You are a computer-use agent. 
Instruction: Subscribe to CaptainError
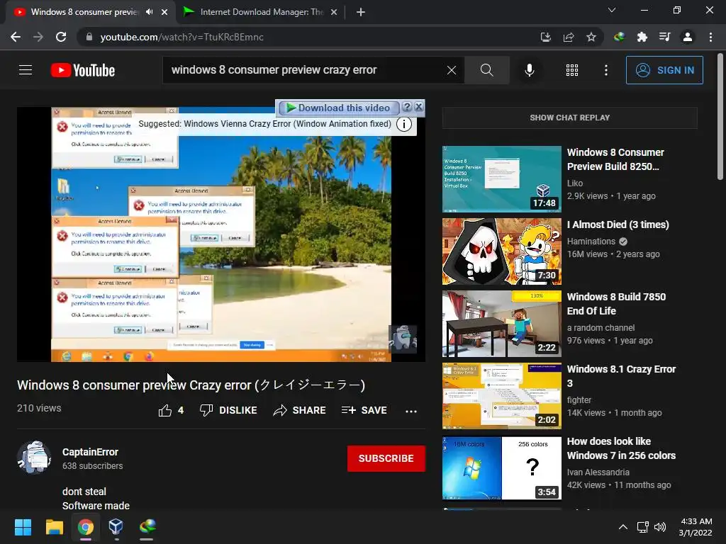(386, 458)
